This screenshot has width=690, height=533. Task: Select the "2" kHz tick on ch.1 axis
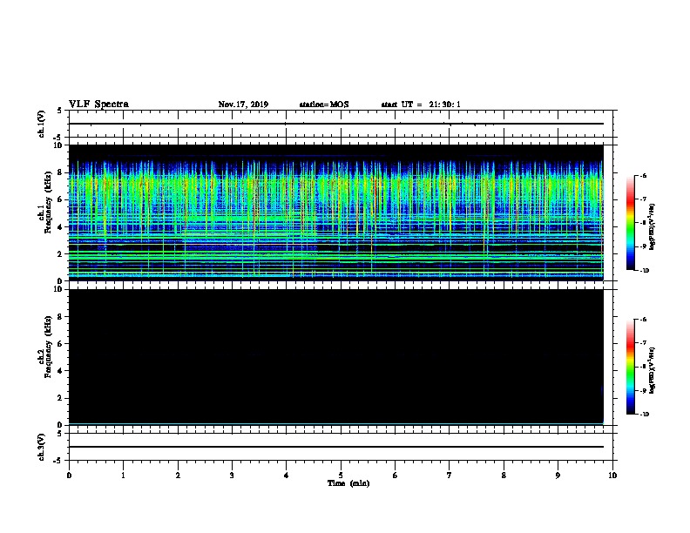click(x=61, y=253)
